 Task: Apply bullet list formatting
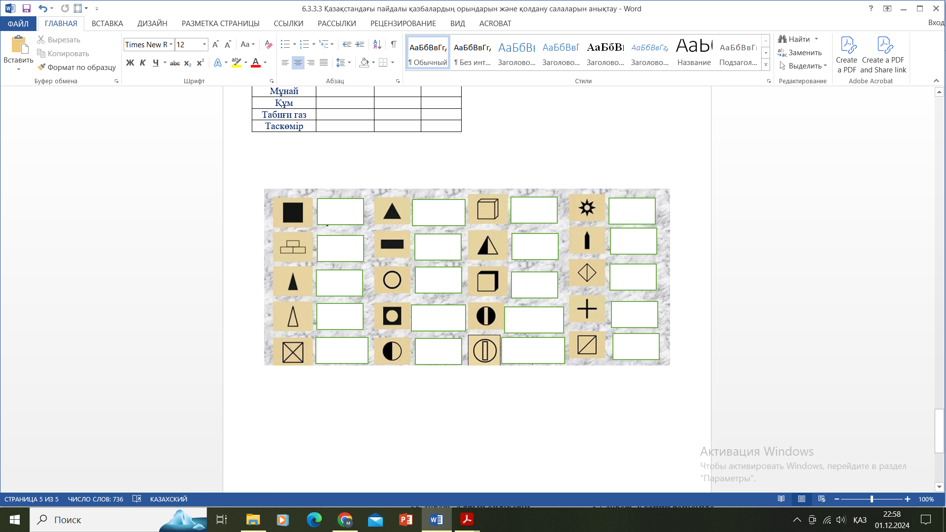(x=285, y=44)
